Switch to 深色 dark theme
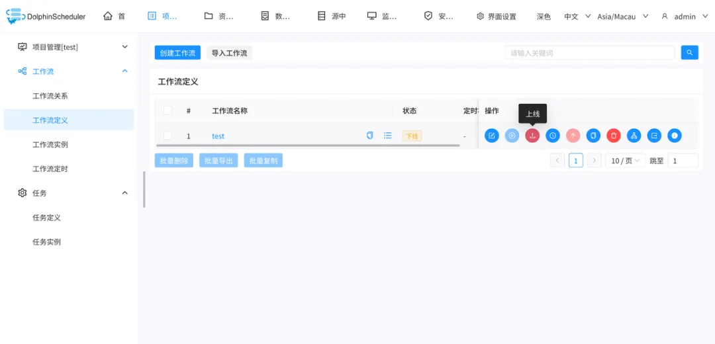 544,17
